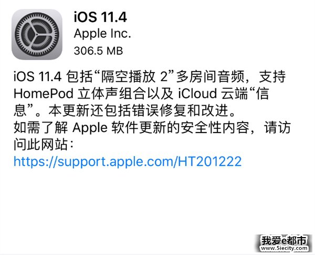Click the 支持 text ending first line
Image resolution: width=315 pixels, height=255 pixels.
click(272, 77)
